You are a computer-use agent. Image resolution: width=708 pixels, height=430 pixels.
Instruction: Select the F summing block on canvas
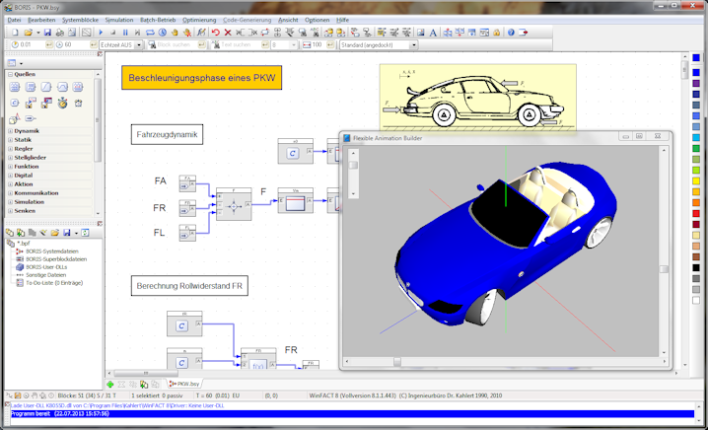[234, 204]
